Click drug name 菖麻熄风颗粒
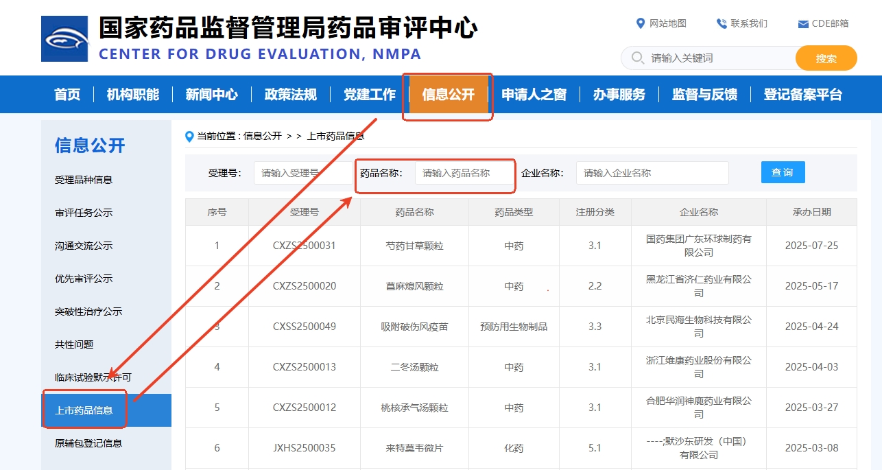Image resolution: width=882 pixels, height=470 pixels. [x=415, y=286]
